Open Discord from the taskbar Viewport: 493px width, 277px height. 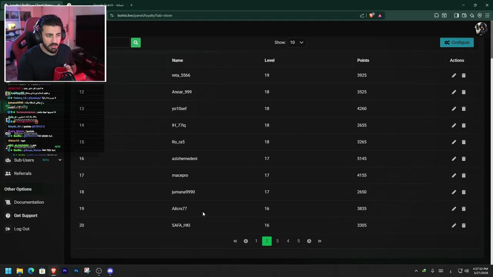110,271
